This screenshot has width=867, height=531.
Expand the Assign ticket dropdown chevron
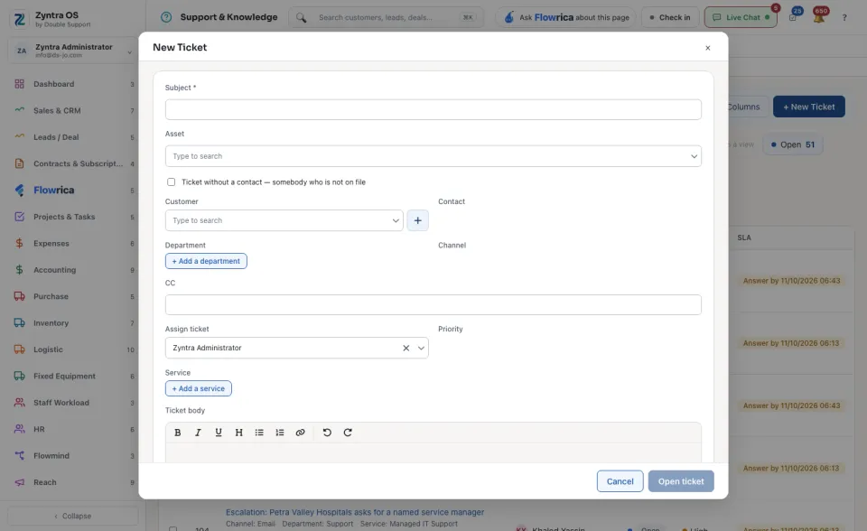coord(421,348)
